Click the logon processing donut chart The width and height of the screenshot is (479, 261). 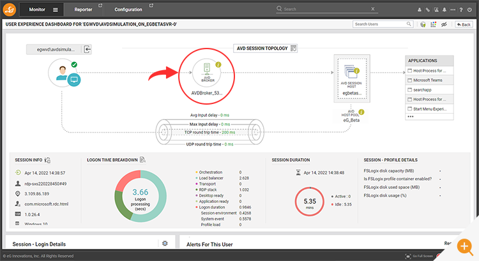tap(141, 196)
